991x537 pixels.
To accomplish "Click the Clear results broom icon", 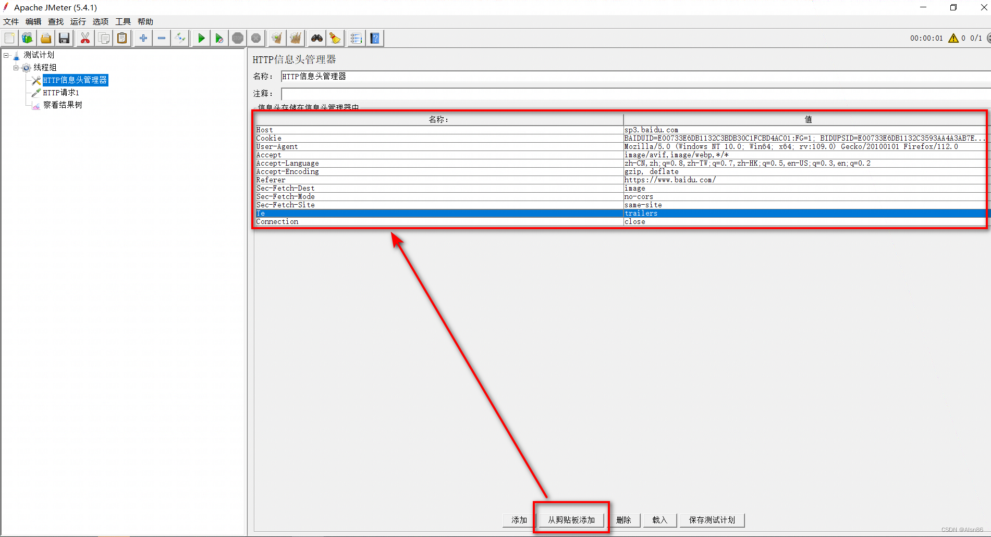I will [277, 38].
